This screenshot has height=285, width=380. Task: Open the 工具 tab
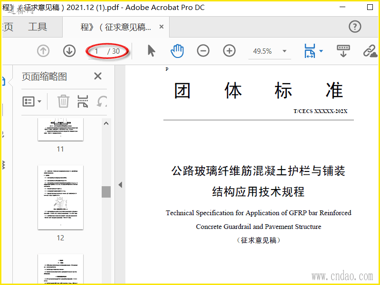tap(38, 27)
